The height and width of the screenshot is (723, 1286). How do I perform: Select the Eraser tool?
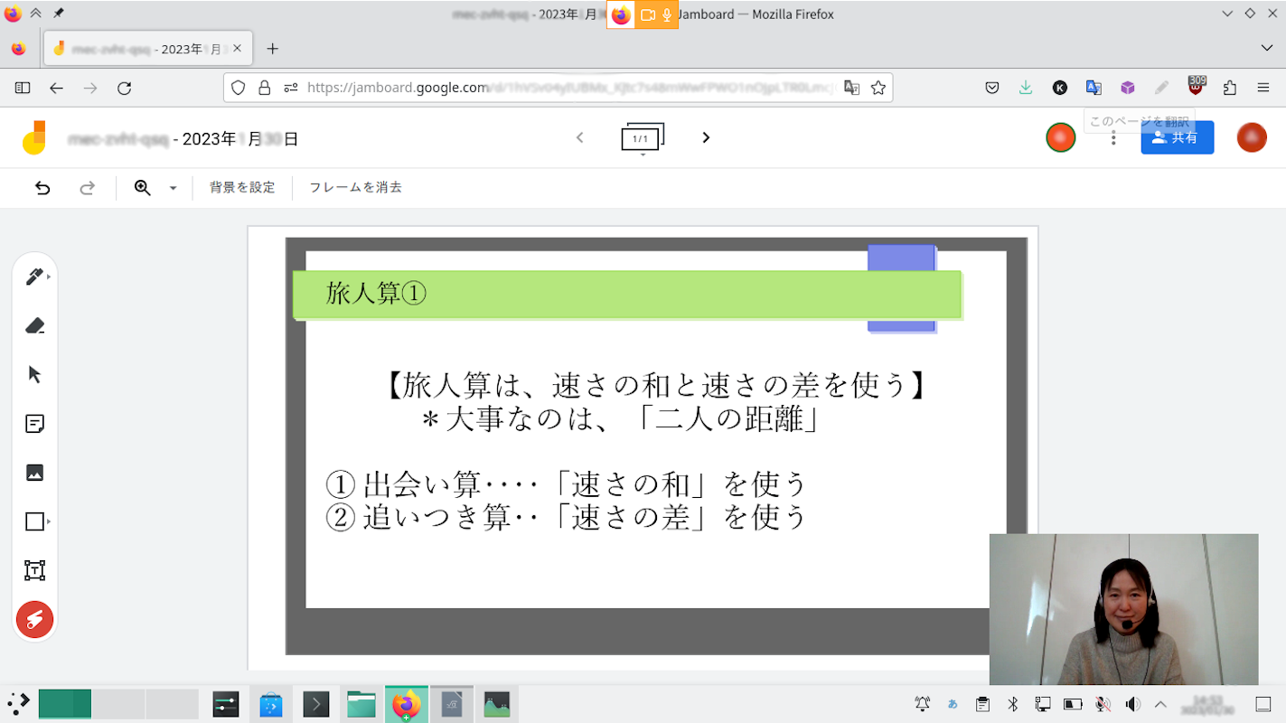(34, 325)
